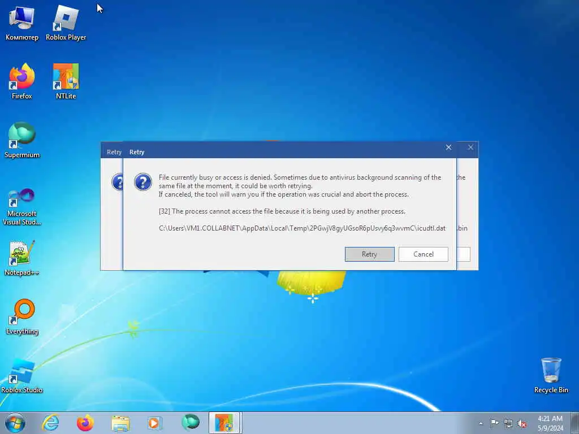Launch Windows Media Player from taskbar
The height and width of the screenshot is (434, 579).
(154, 423)
